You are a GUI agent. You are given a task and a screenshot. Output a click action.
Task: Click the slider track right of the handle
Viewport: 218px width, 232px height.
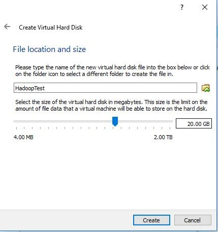point(145,121)
